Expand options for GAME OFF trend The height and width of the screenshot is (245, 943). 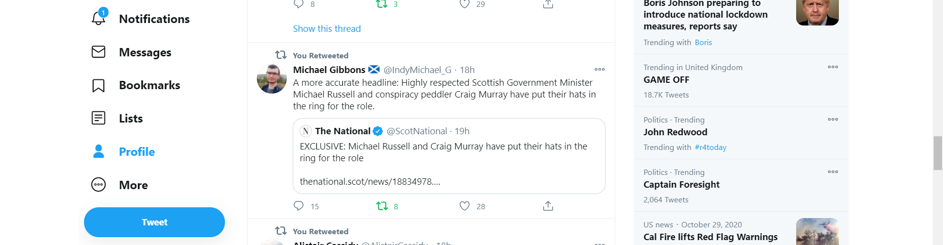(832, 67)
